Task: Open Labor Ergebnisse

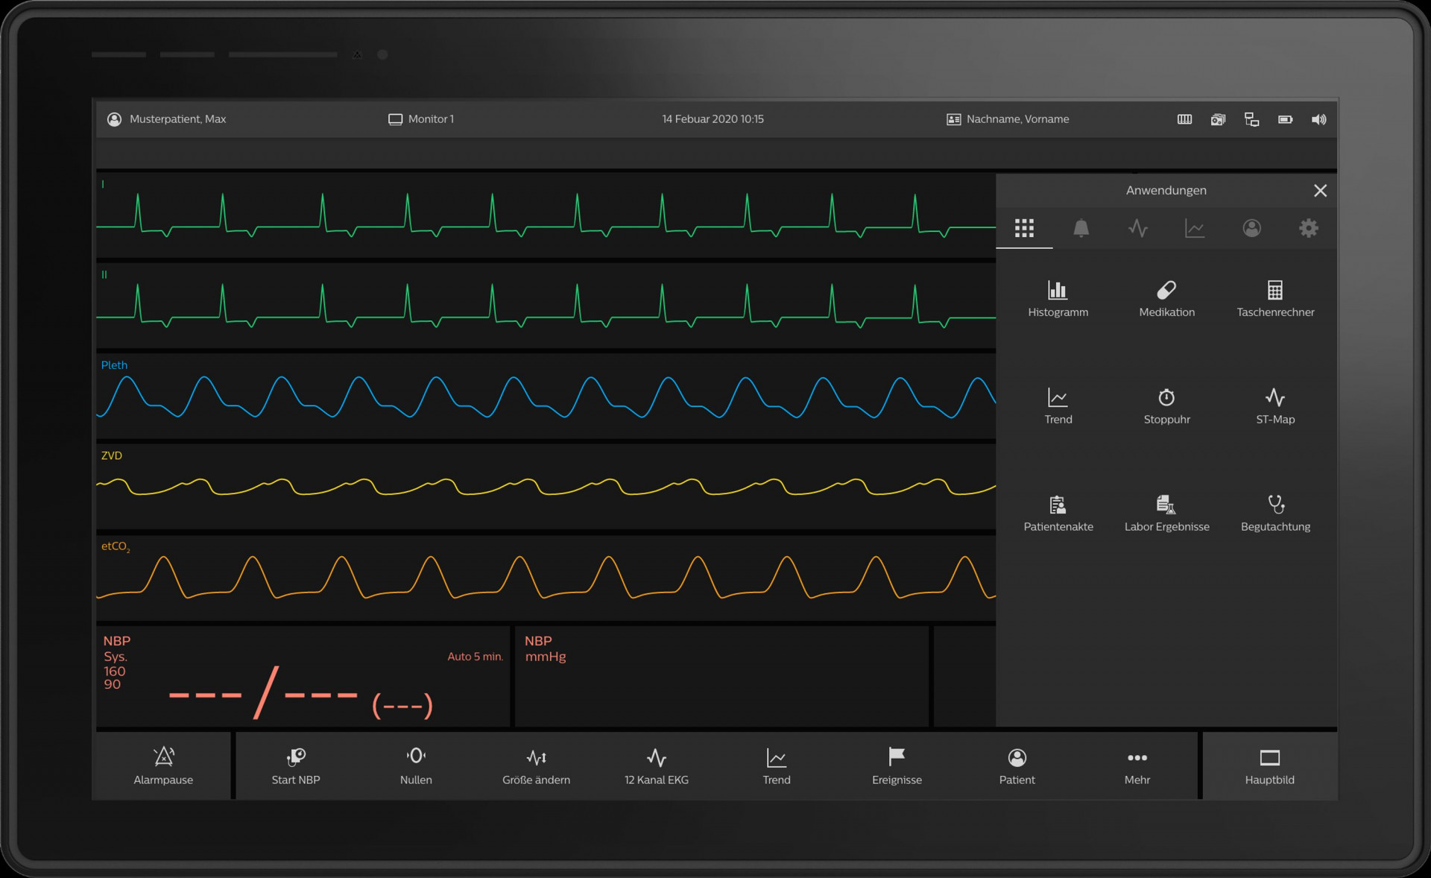Action: pos(1166,513)
